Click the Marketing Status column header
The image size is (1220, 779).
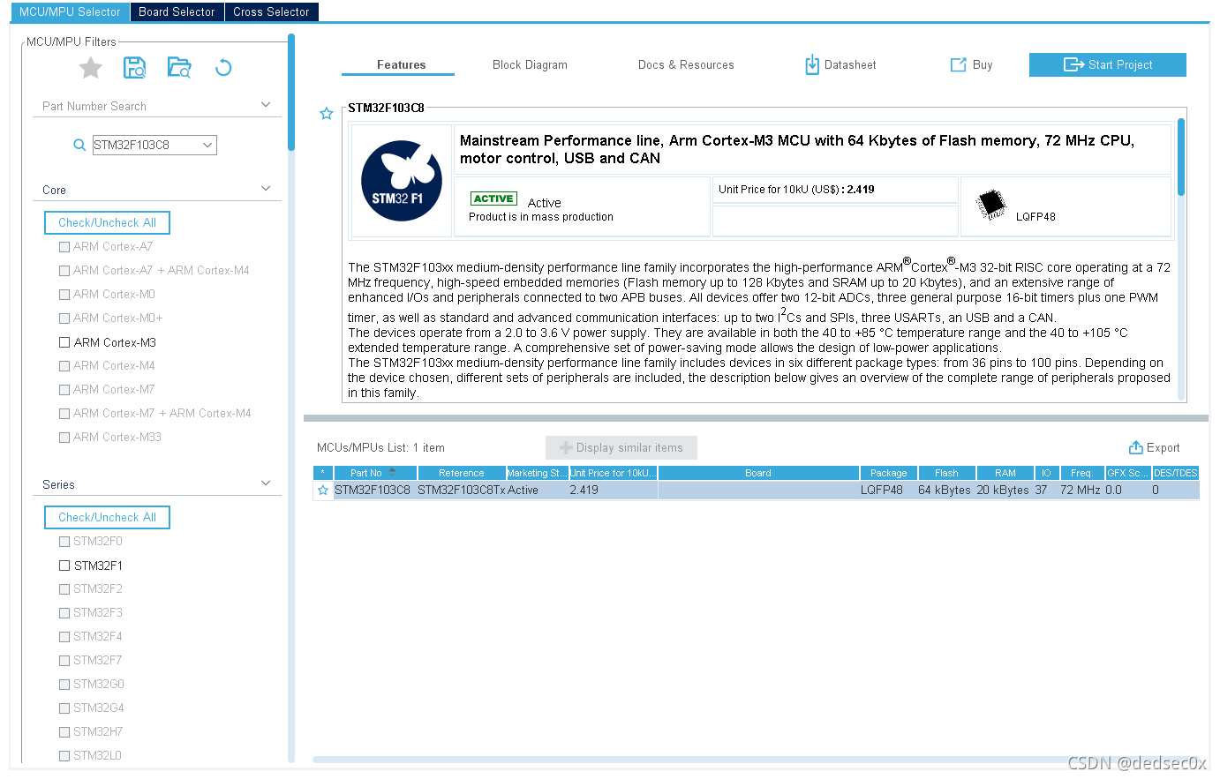click(x=538, y=473)
